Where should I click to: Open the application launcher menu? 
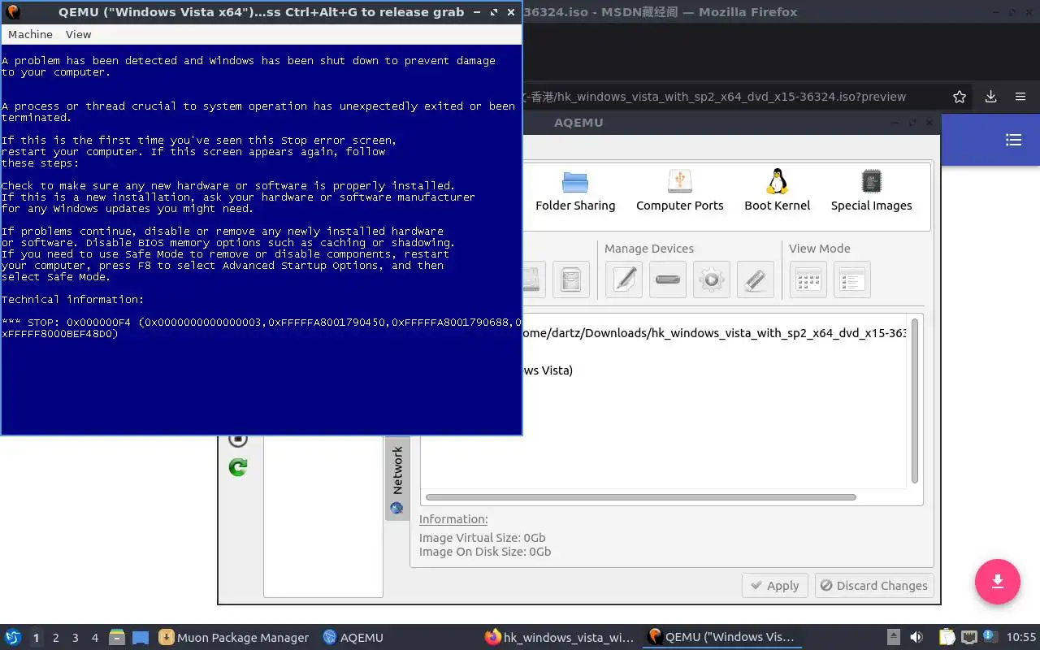pyautogui.click(x=13, y=637)
